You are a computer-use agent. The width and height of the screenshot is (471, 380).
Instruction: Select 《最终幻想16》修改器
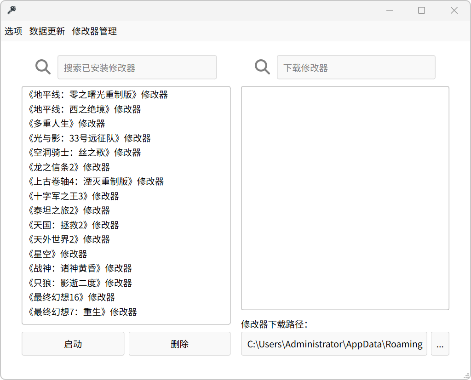point(126,297)
